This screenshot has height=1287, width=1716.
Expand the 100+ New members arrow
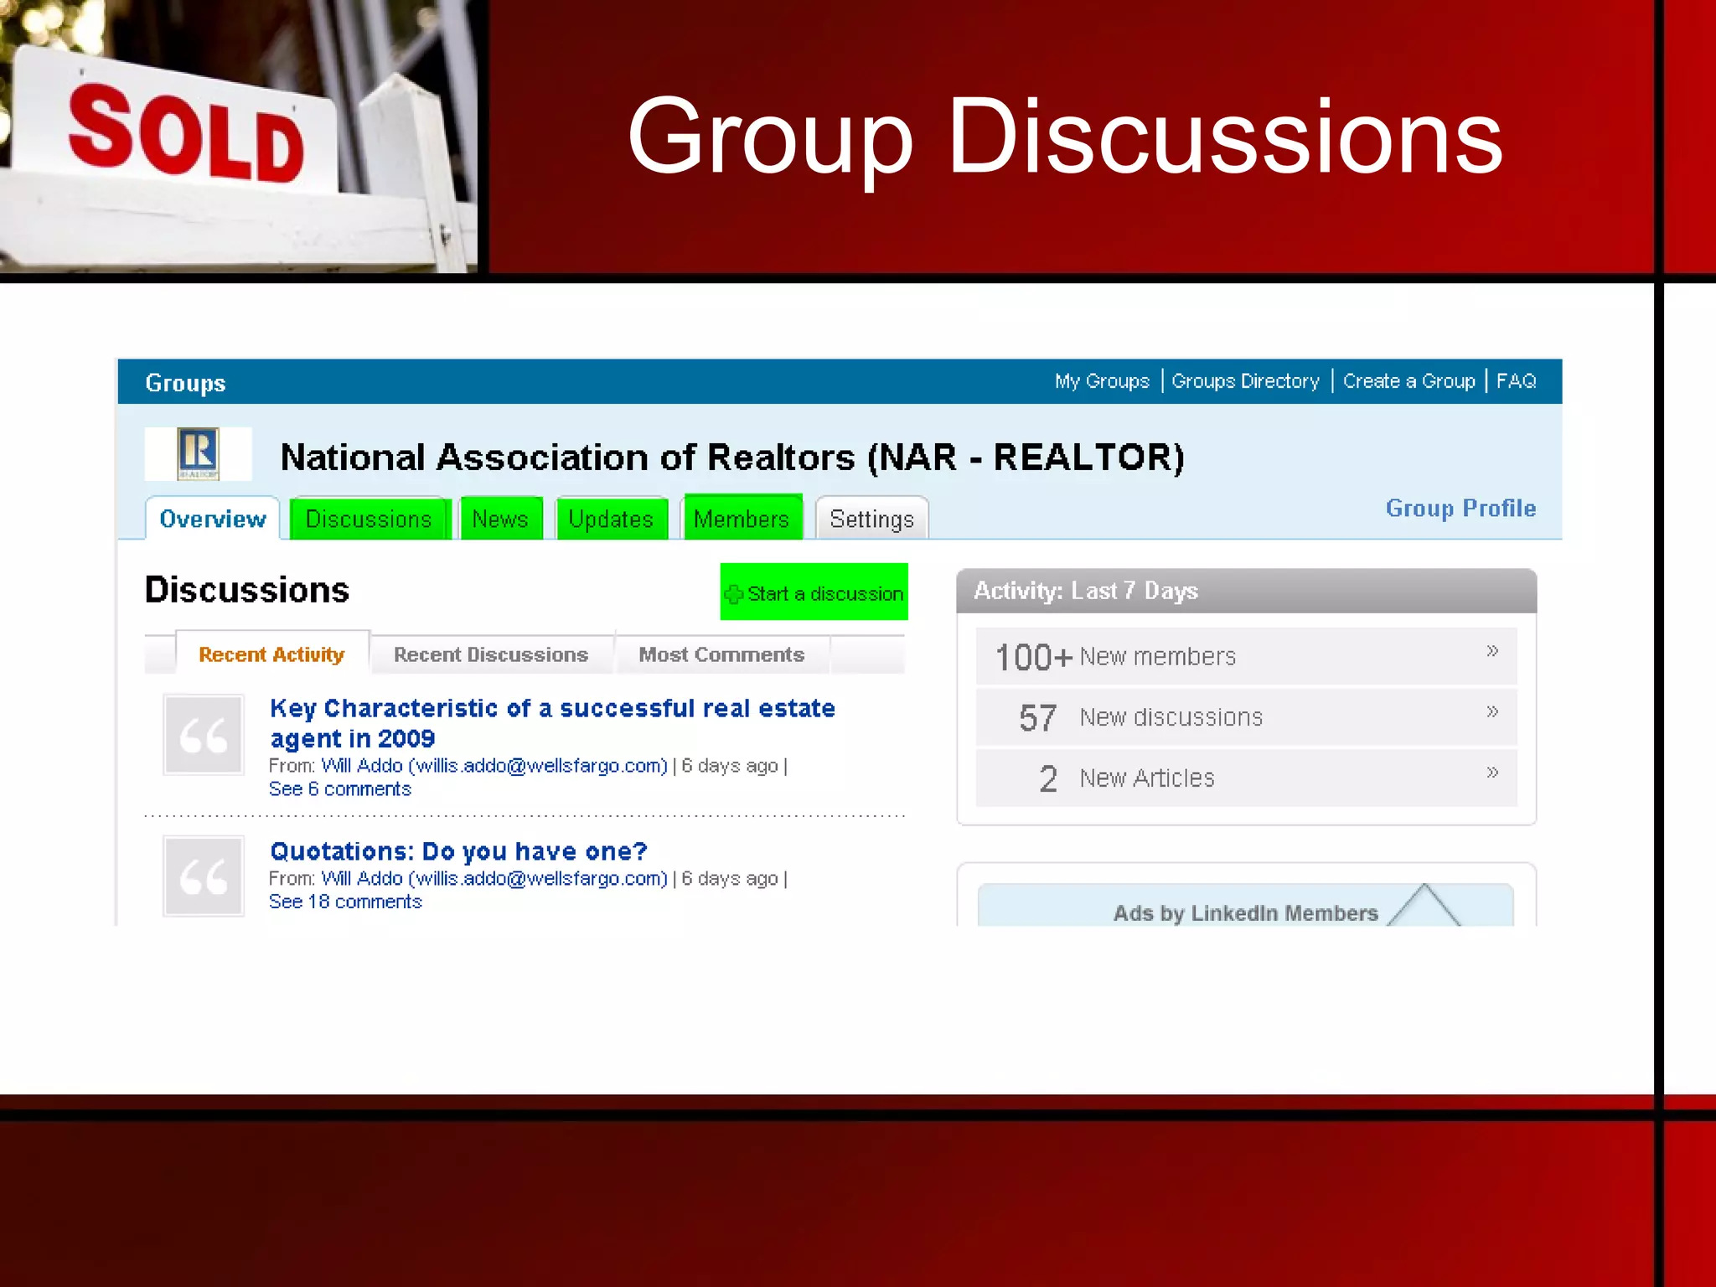tap(1491, 651)
